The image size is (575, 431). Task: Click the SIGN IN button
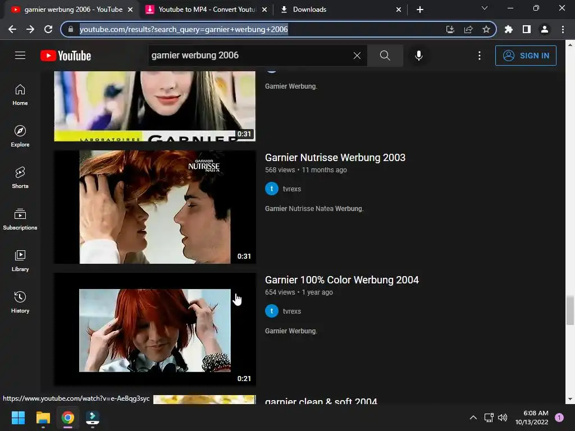526,56
